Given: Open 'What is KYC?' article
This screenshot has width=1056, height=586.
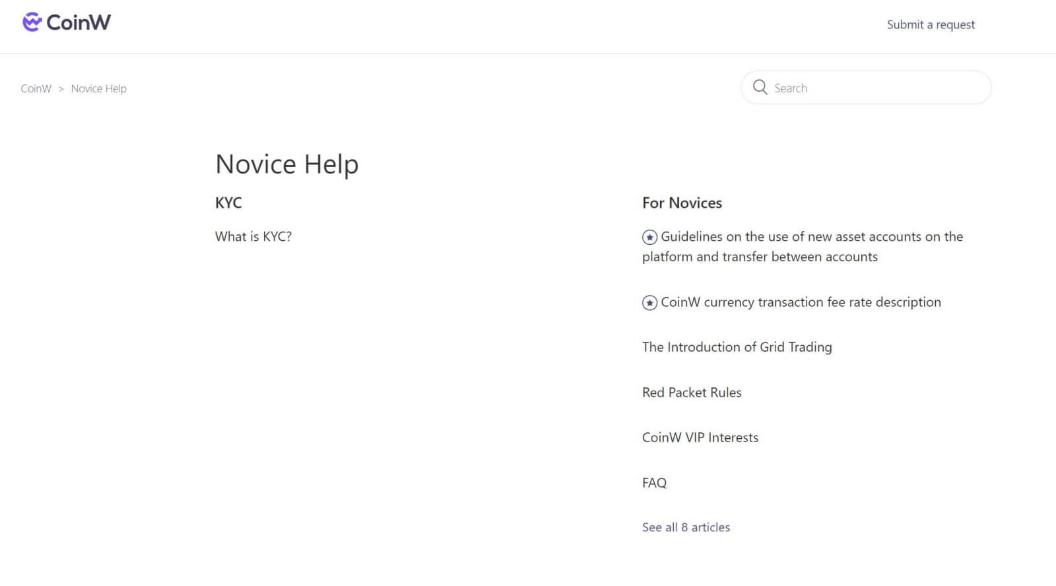Looking at the screenshot, I should click(253, 236).
